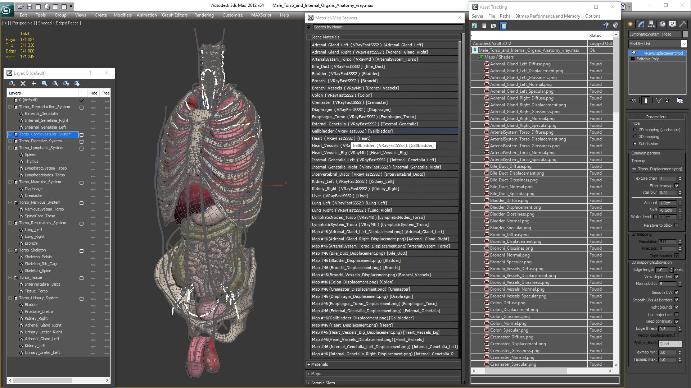Open the Hierarchy tab in command panel

click(x=651, y=24)
